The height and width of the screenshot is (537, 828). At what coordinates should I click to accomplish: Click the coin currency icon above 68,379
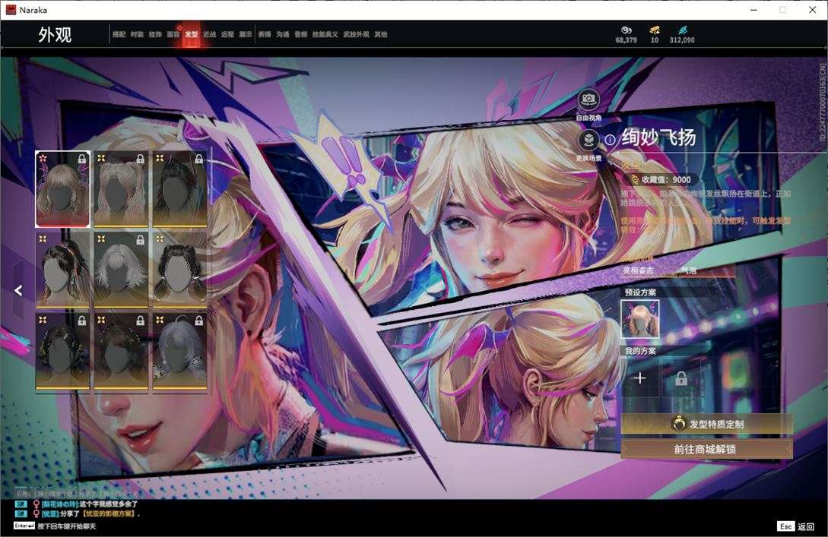[x=626, y=30]
